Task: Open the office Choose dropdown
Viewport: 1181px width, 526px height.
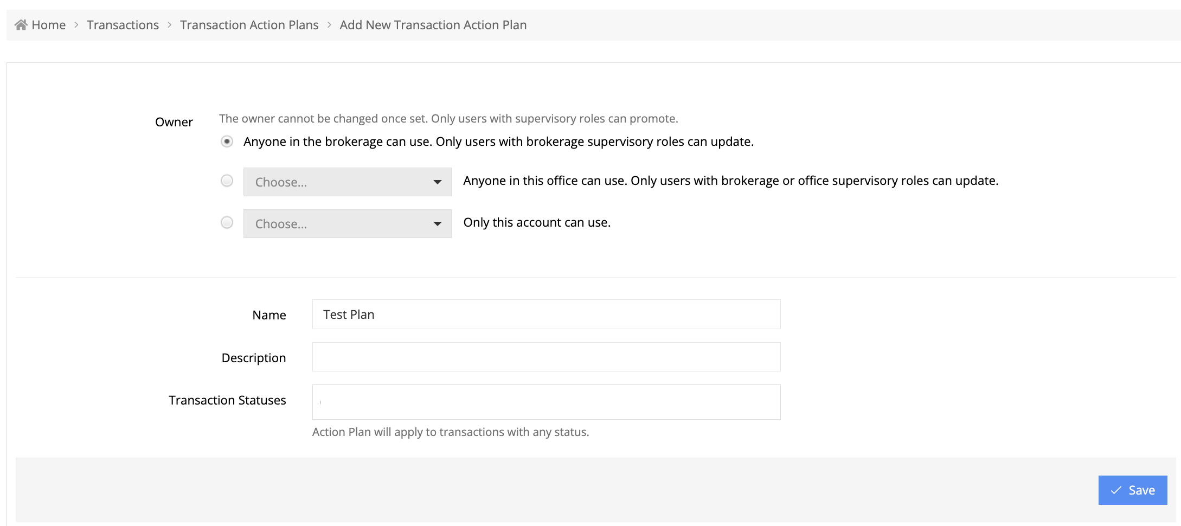Action: [347, 182]
